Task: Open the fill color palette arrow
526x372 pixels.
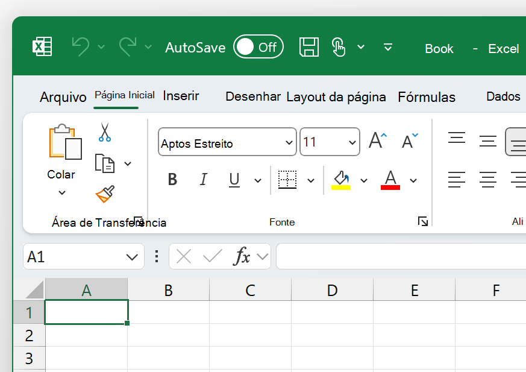Action: [364, 181]
